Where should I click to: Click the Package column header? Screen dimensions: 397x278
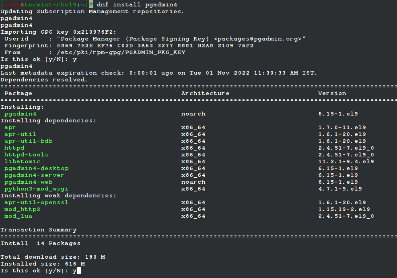click(x=18, y=93)
